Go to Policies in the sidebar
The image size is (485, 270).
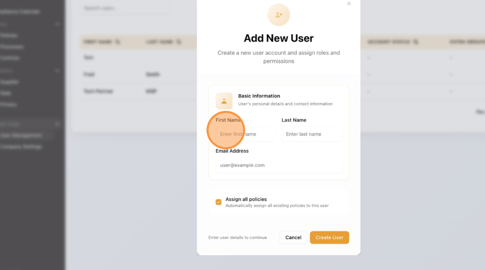click(x=9, y=35)
